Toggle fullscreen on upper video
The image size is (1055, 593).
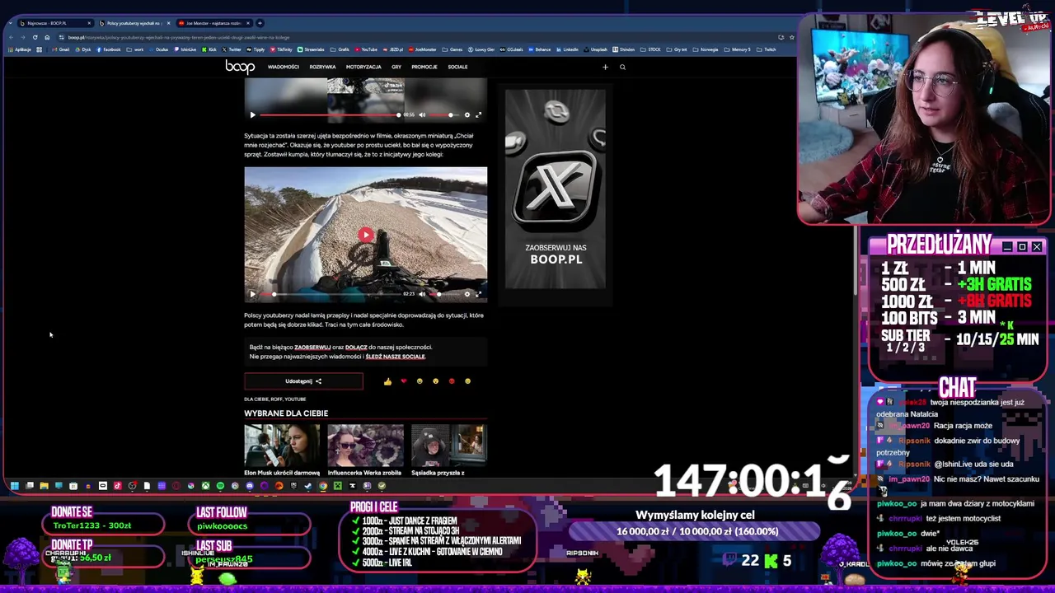point(478,115)
